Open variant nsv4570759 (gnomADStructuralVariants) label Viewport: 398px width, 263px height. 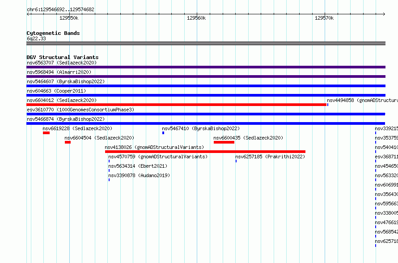158,157
